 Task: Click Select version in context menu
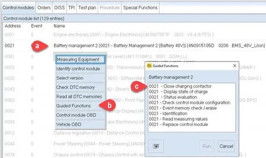[x=80, y=78]
